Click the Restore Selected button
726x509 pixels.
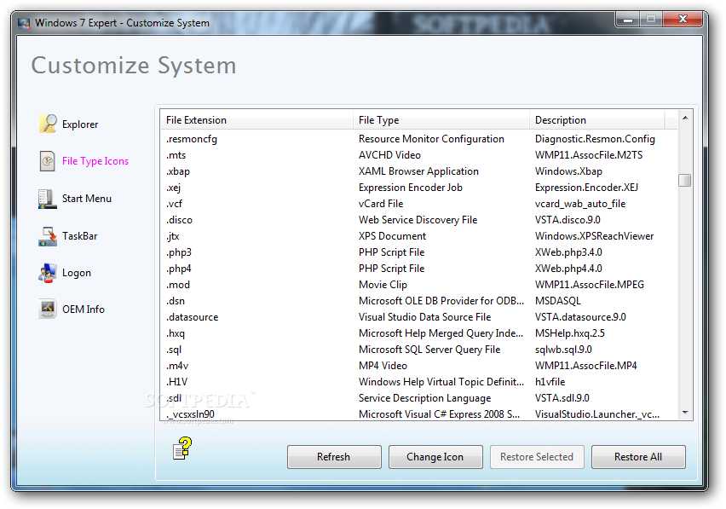point(537,457)
